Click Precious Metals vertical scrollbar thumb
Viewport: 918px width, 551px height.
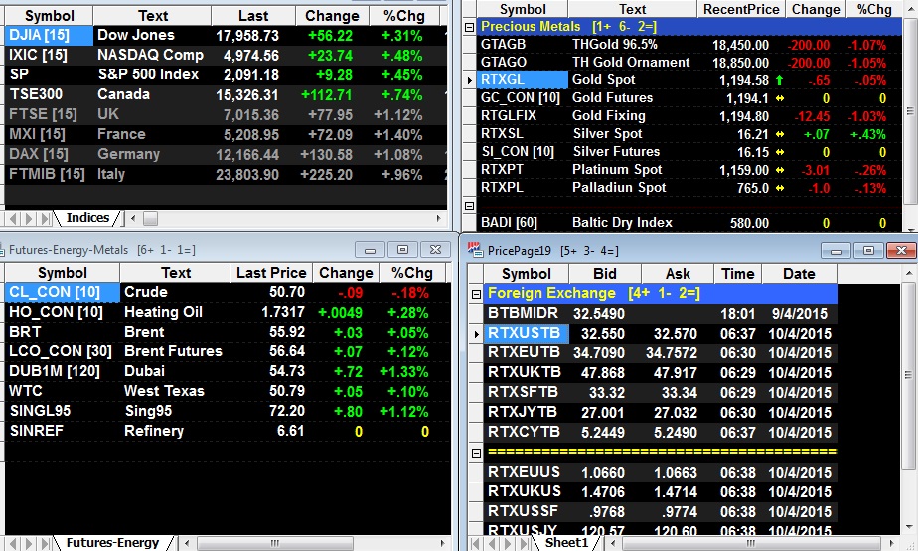point(910,111)
